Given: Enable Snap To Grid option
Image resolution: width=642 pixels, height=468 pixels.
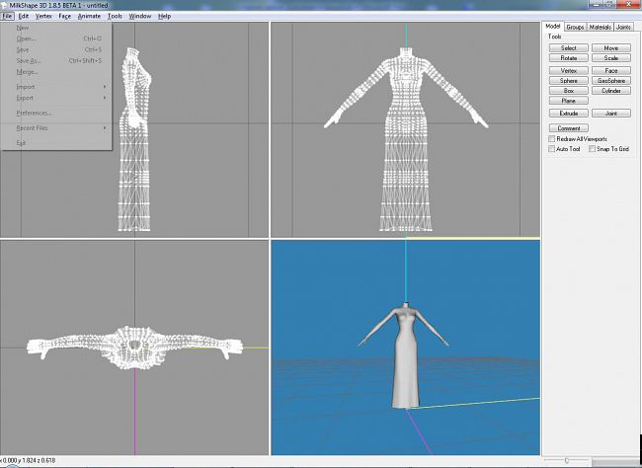Looking at the screenshot, I should pyautogui.click(x=592, y=149).
